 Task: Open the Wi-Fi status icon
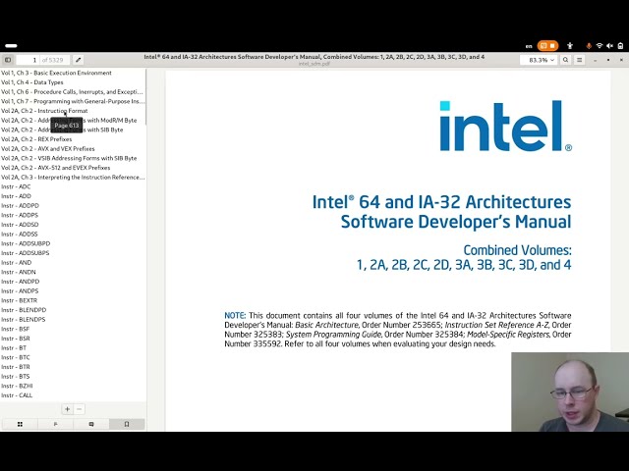(x=600, y=46)
